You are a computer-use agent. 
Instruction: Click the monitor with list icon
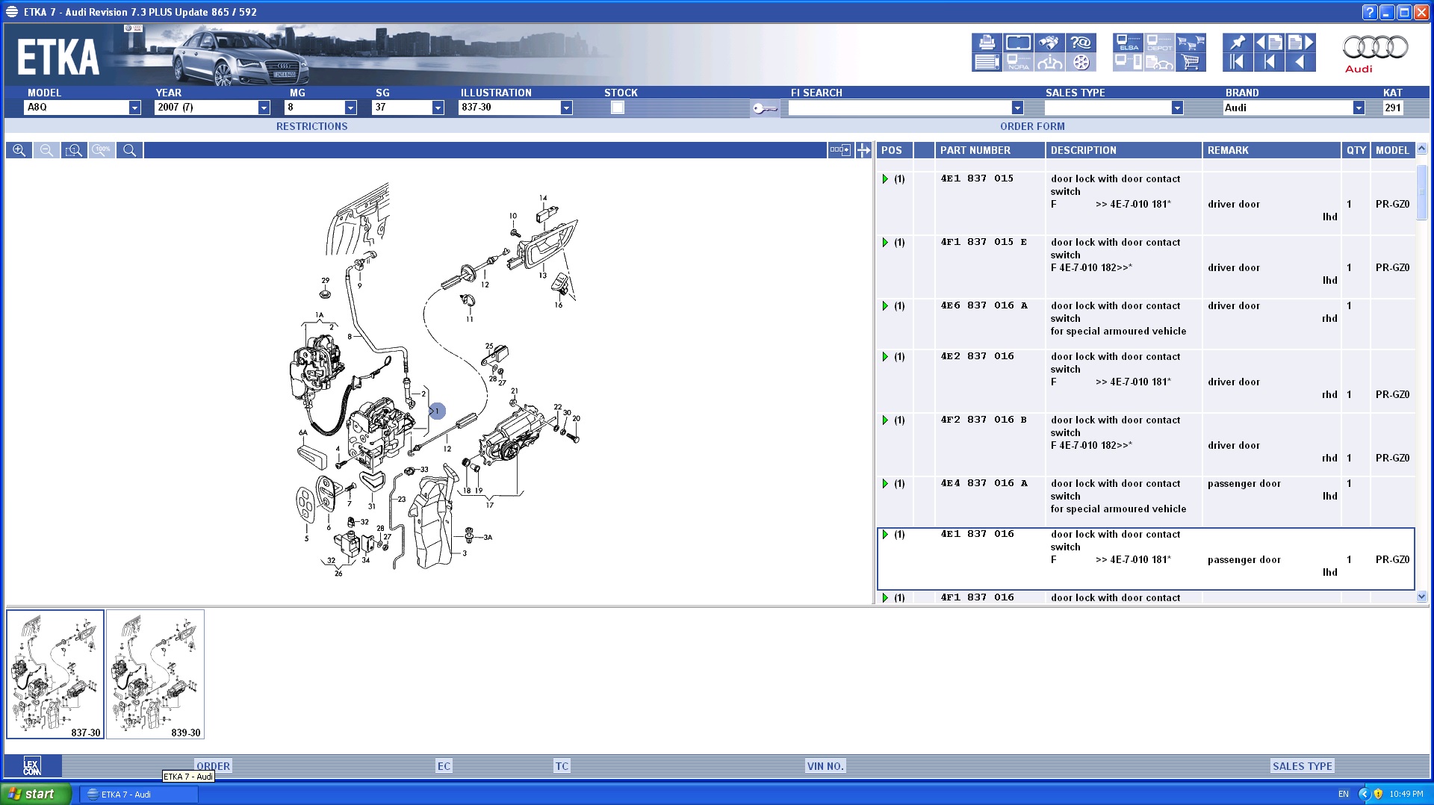[x=1128, y=63]
